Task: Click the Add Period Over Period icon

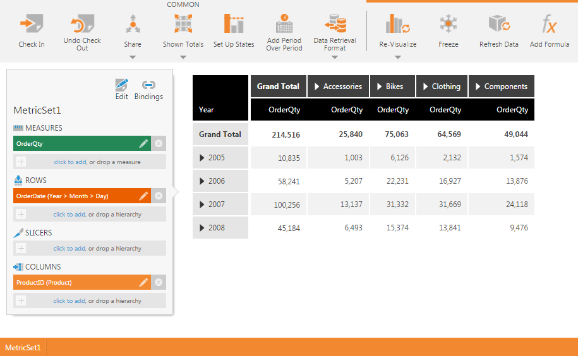Action: coord(284,25)
